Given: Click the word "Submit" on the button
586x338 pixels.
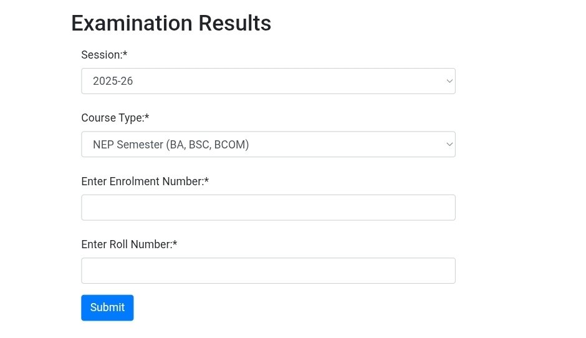Looking at the screenshot, I should coord(107,307).
